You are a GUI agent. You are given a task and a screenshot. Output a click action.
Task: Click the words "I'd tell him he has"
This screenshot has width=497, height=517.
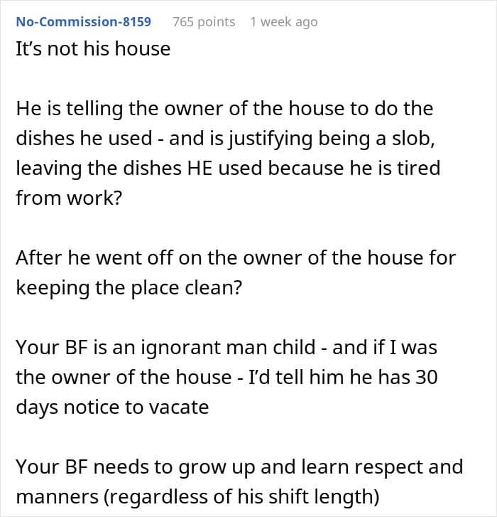click(330, 376)
